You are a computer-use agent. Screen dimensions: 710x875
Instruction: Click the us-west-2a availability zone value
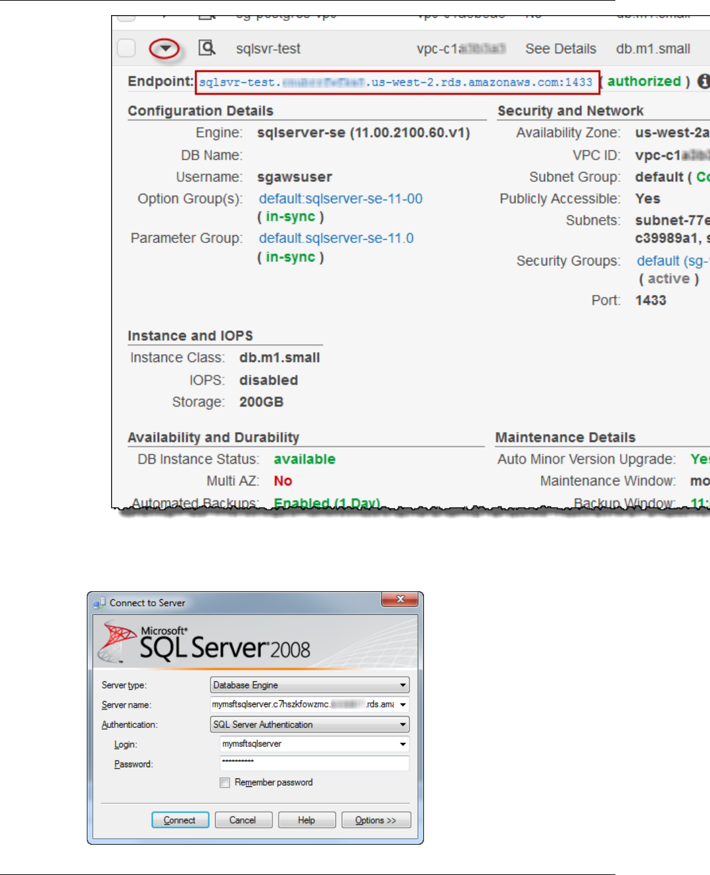pos(672,133)
